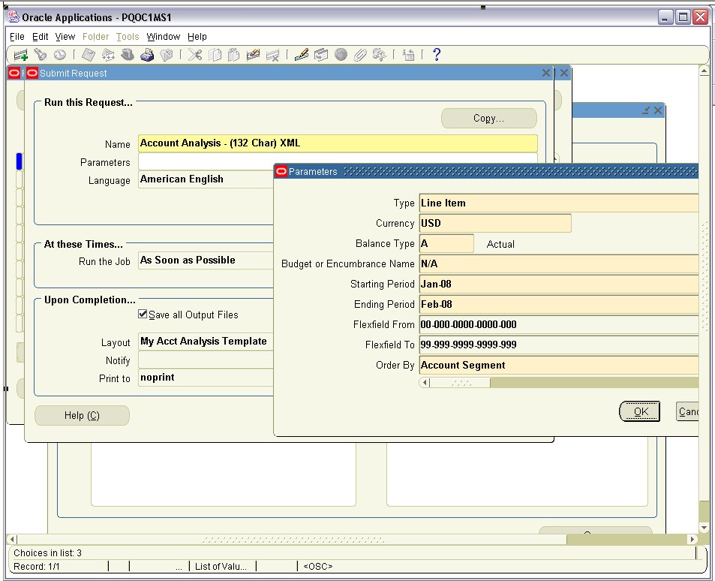This screenshot has width=715, height=581.
Task: Uncheck Save all Output Files
Action: (143, 315)
